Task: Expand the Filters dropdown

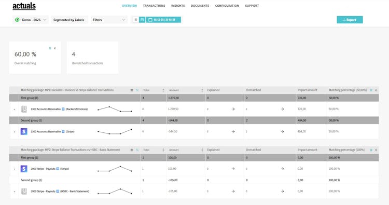Action: tap(109, 20)
